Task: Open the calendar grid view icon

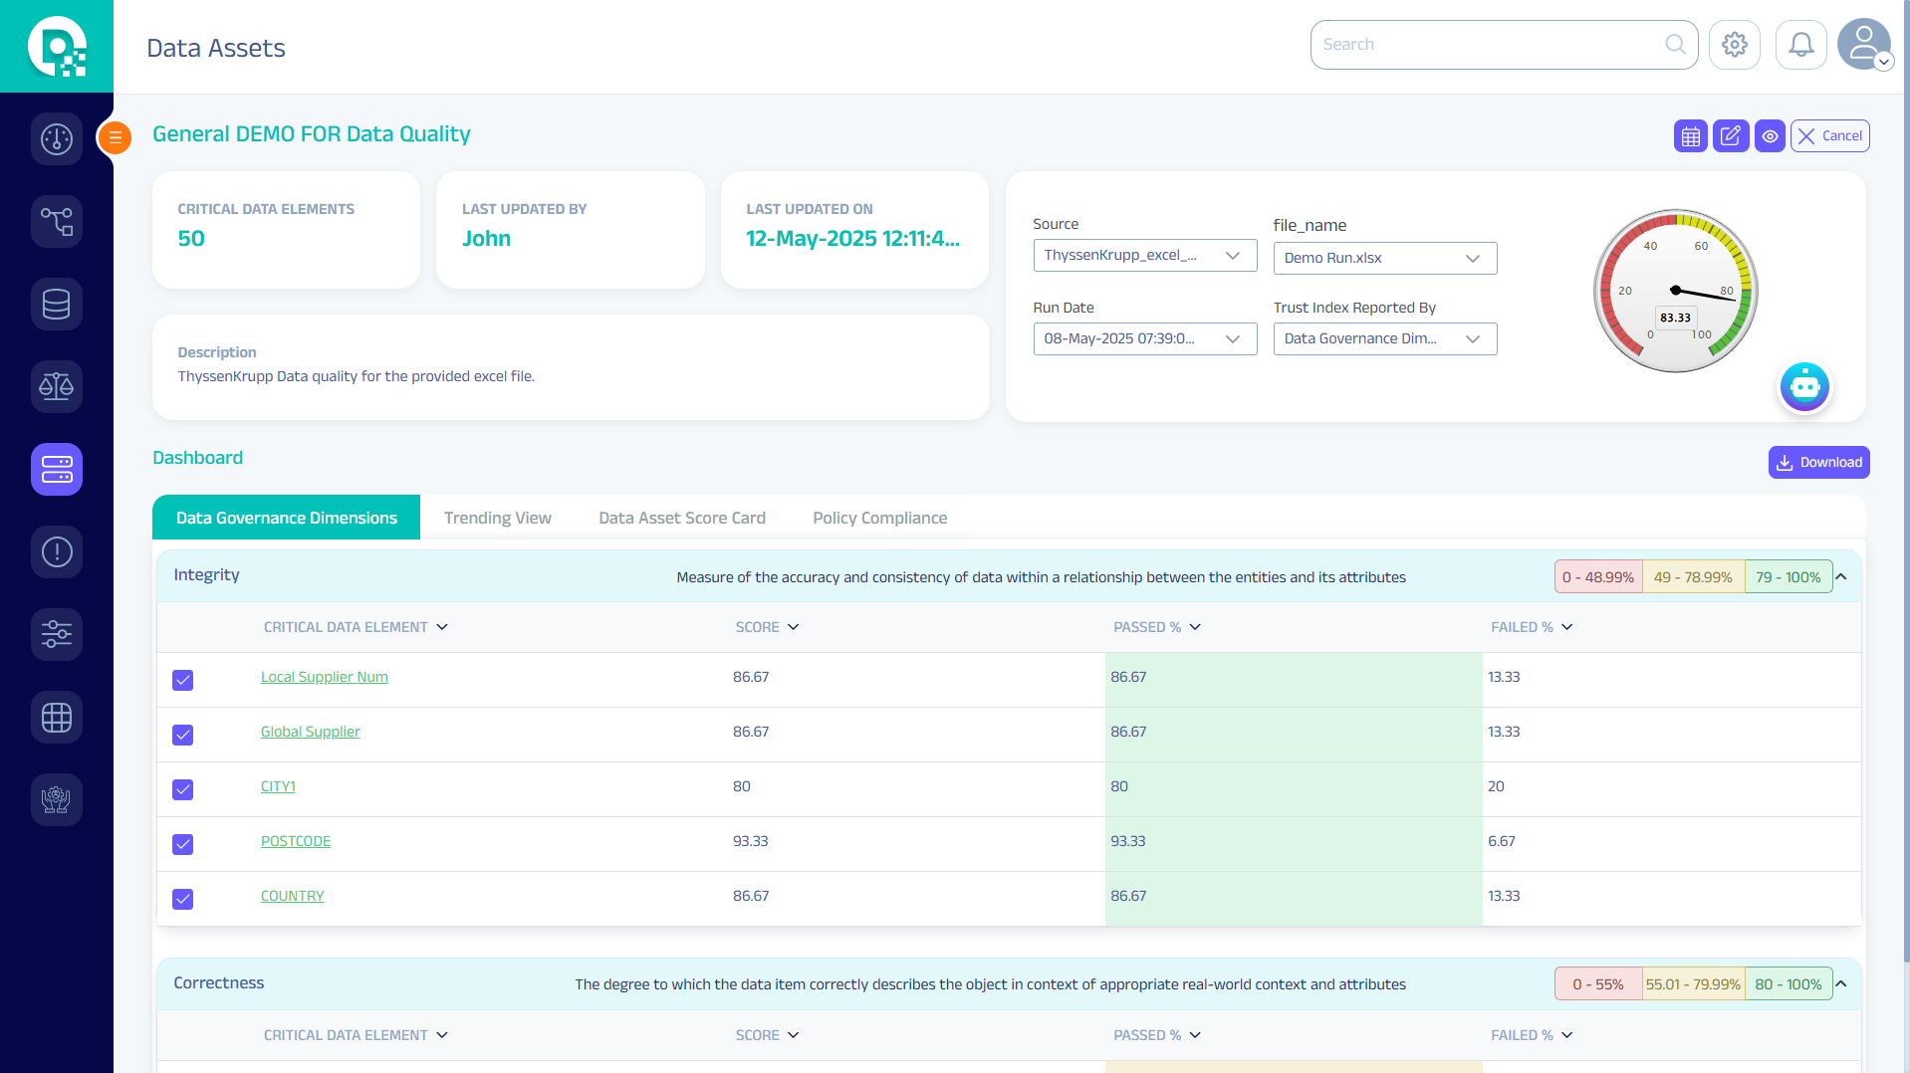Action: pyautogui.click(x=1690, y=136)
